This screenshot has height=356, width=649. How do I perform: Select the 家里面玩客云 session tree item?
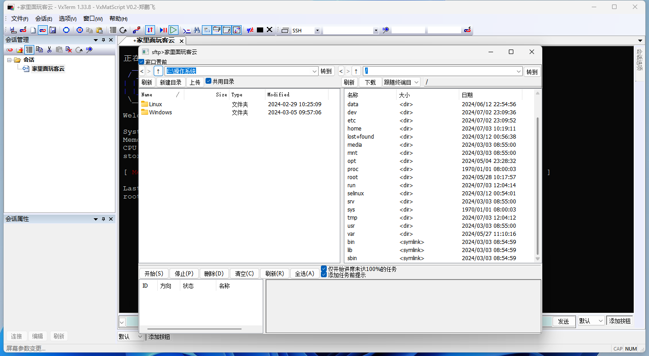(x=48, y=69)
